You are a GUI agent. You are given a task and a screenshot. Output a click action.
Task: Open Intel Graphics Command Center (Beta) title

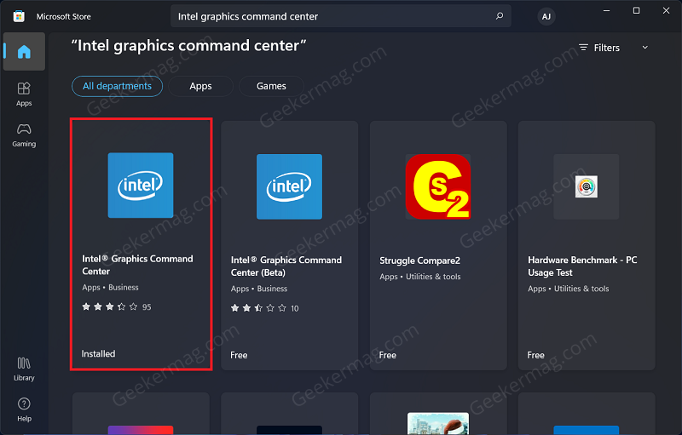(x=286, y=266)
